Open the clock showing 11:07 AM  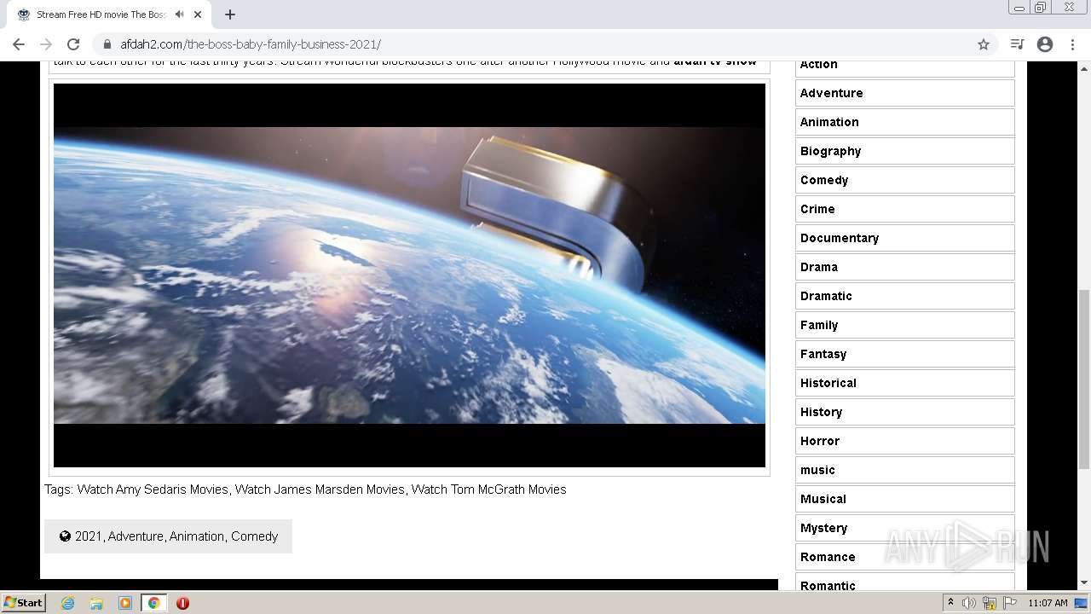(1048, 603)
